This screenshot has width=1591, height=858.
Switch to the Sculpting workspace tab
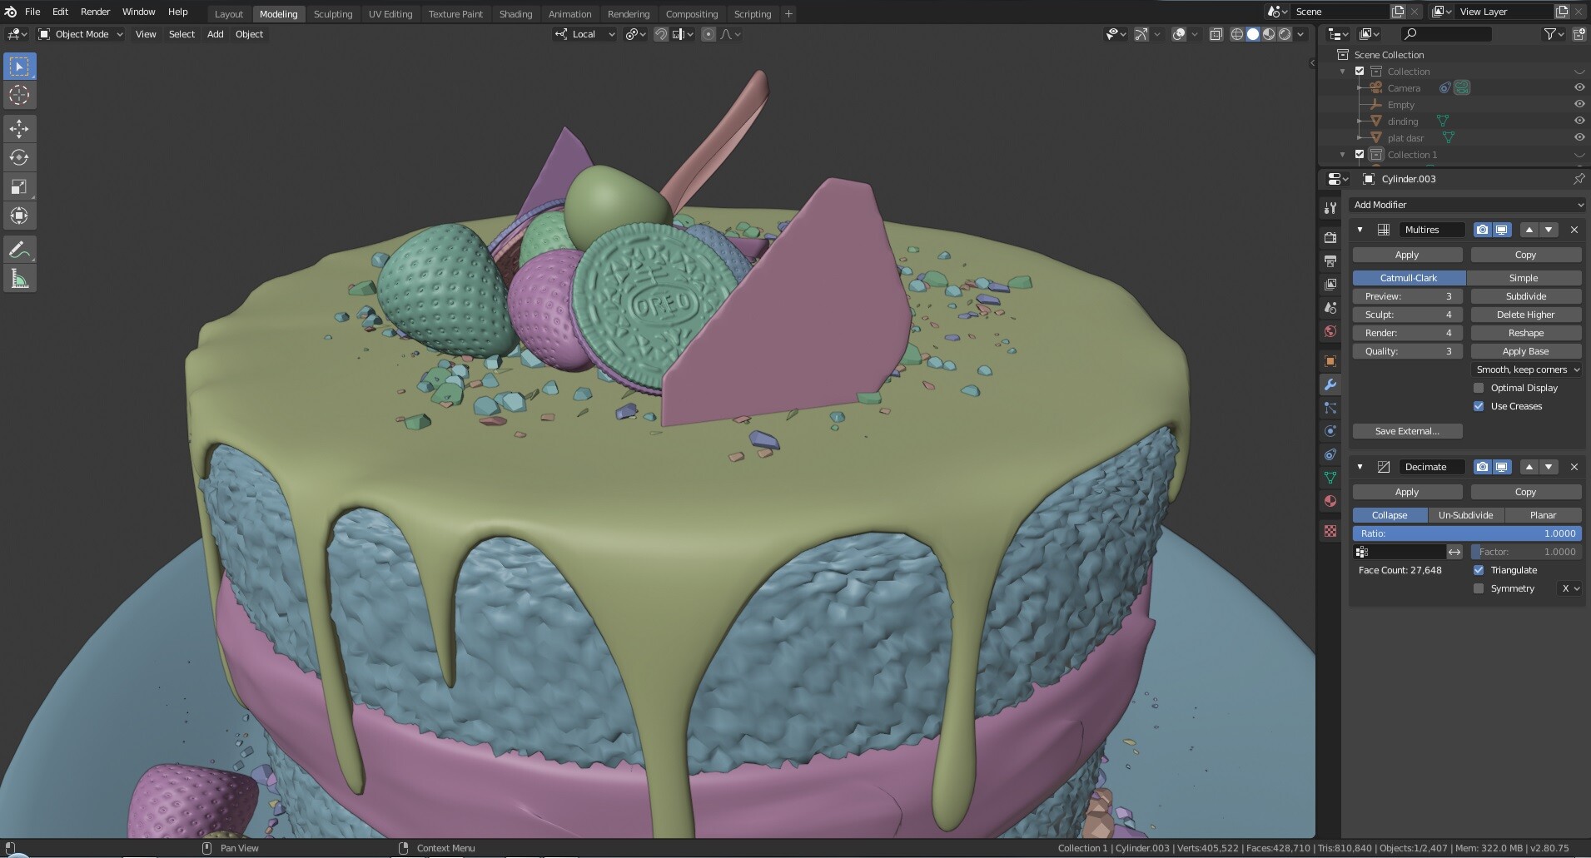tap(333, 13)
